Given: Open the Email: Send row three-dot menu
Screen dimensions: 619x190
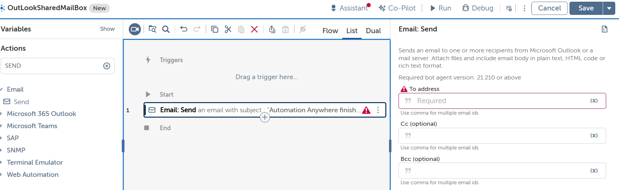Looking at the screenshot, I should tap(378, 110).
